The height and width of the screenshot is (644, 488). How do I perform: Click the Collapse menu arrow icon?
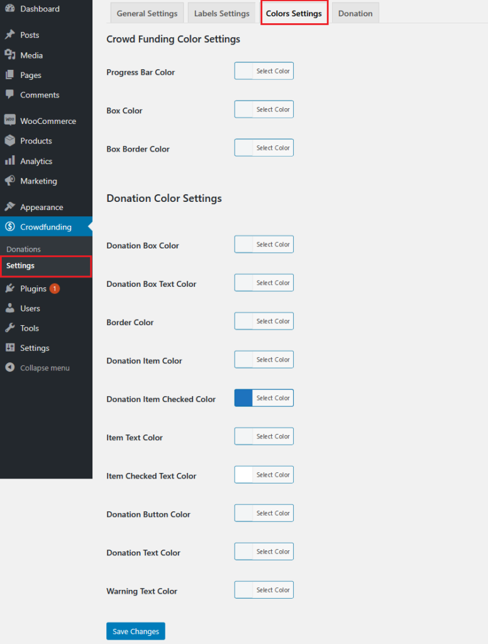[10, 367]
